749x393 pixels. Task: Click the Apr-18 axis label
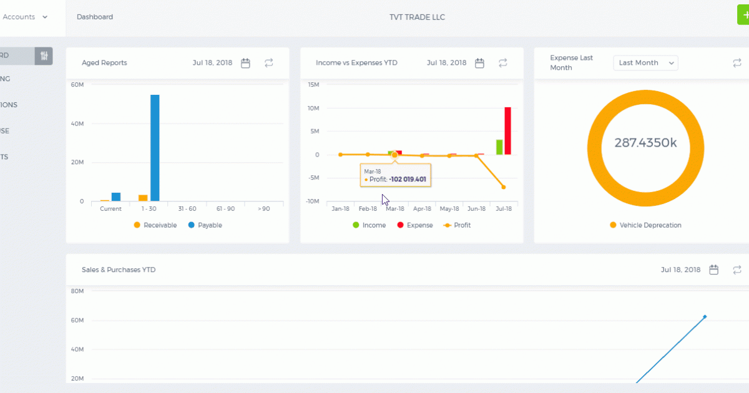pyautogui.click(x=423, y=209)
